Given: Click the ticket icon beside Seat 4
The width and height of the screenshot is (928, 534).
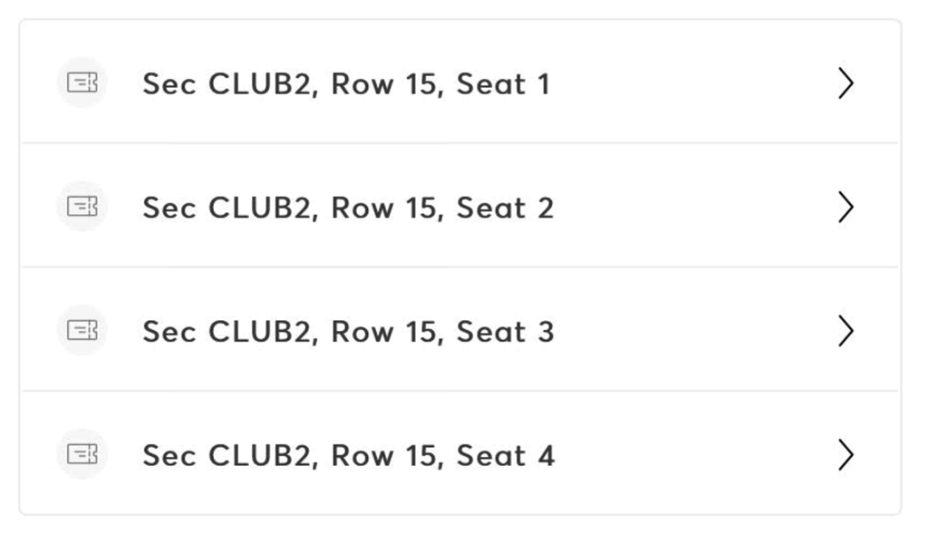Looking at the screenshot, I should [x=82, y=454].
